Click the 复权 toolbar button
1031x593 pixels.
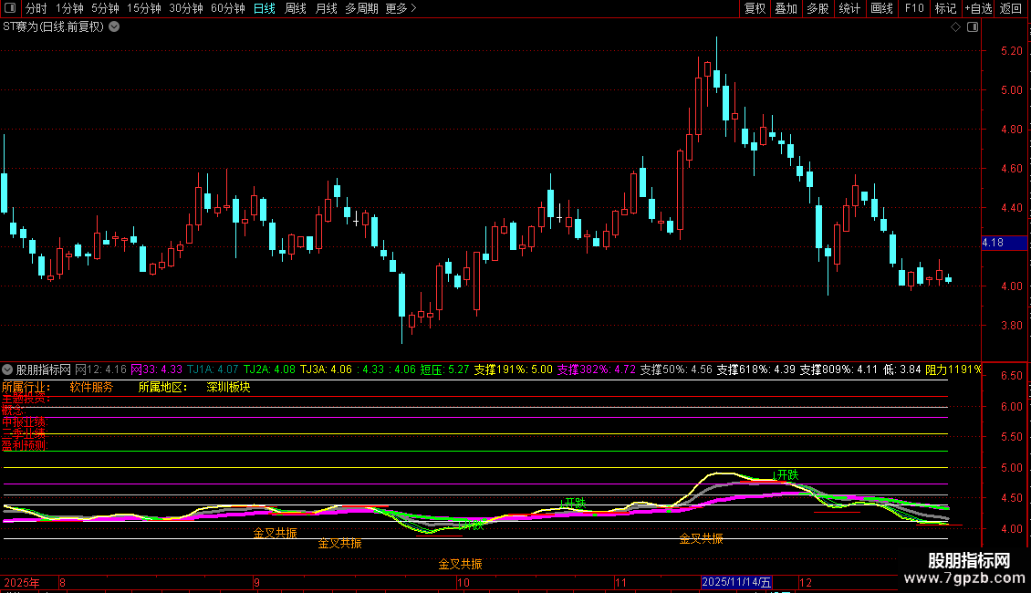755,9
